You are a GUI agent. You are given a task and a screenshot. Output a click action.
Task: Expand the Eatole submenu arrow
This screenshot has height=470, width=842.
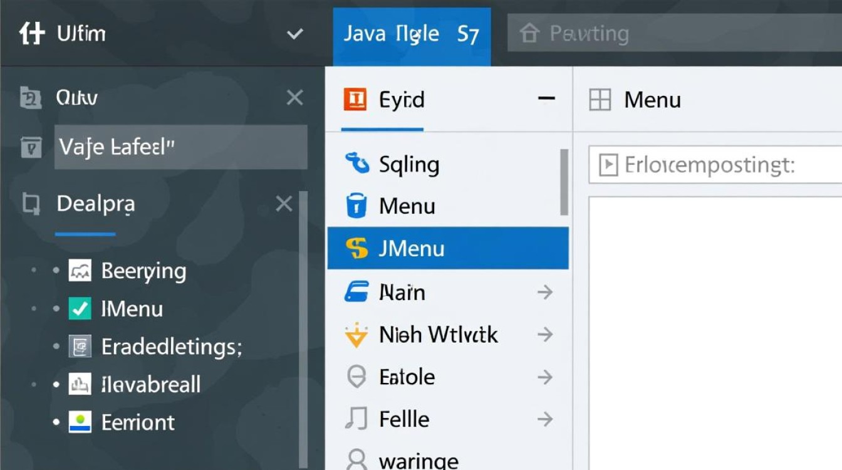pos(545,377)
